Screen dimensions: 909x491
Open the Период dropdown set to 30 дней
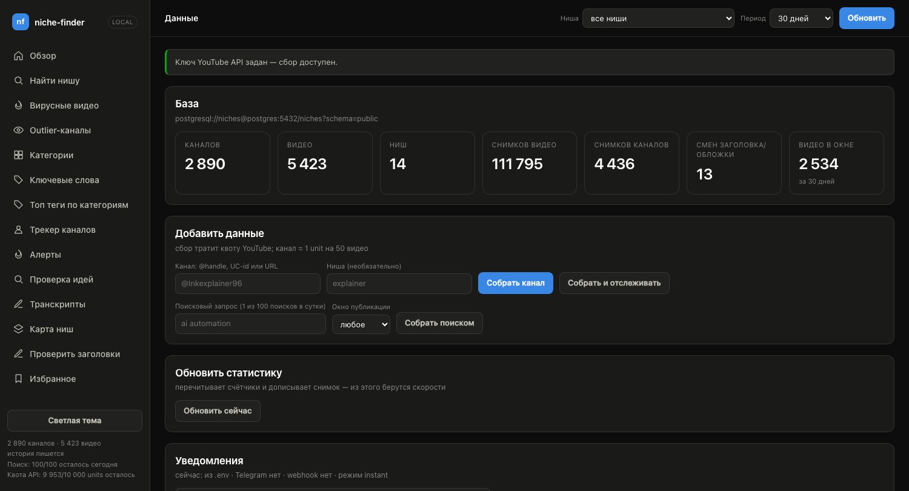click(x=801, y=18)
